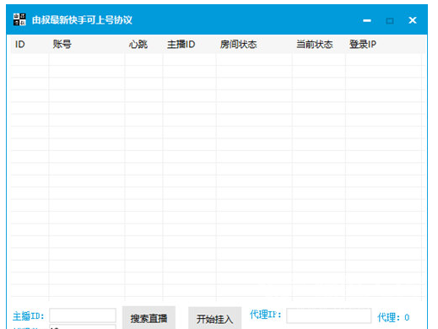The height and width of the screenshot is (329, 438).
Task: Click the 搜索直播 button
Action: coord(149,318)
